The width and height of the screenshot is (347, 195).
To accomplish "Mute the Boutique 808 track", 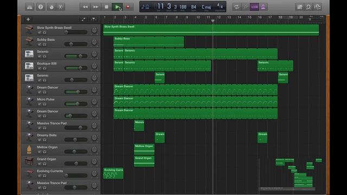I will click(x=40, y=68).
